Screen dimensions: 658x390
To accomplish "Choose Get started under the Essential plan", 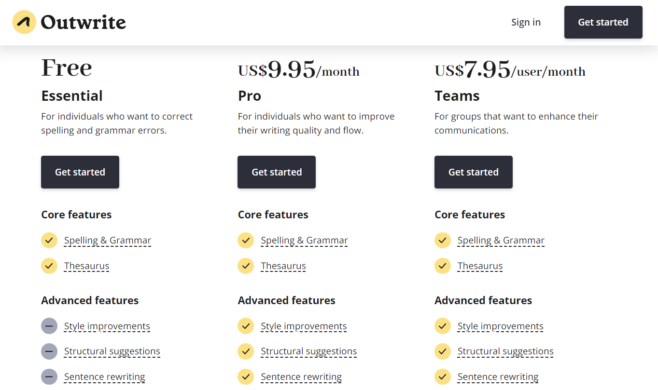I will coord(80,172).
